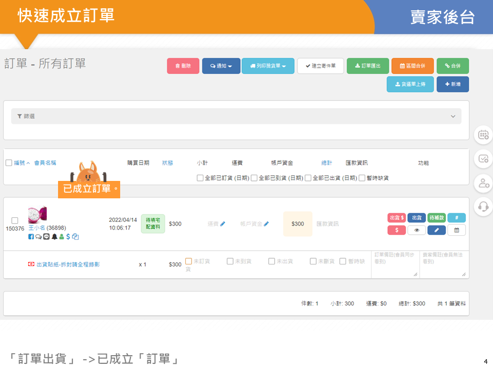Tick the 全部已訂貨 (日期) checkbox
Viewport: 493px width, 369px height.
200,178
